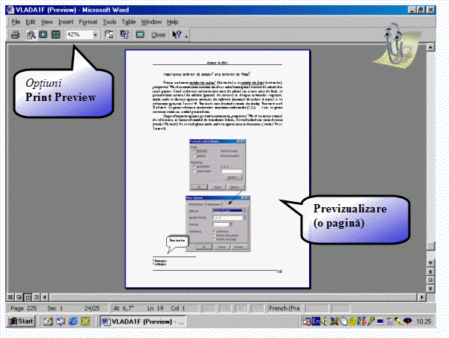This screenshot has height=338, width=449.
Task: Click the Print icon in the toolbar
Action: [x=15, y=35]
